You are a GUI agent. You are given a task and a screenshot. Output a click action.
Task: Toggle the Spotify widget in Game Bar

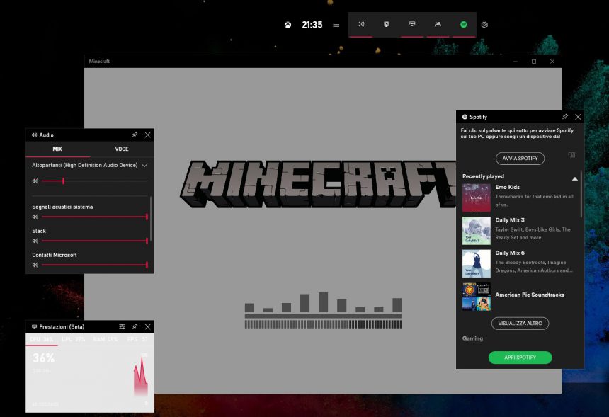(x=463, y=25)
